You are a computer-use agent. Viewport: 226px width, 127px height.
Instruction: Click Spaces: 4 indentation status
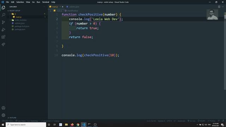tap(161, 121)
